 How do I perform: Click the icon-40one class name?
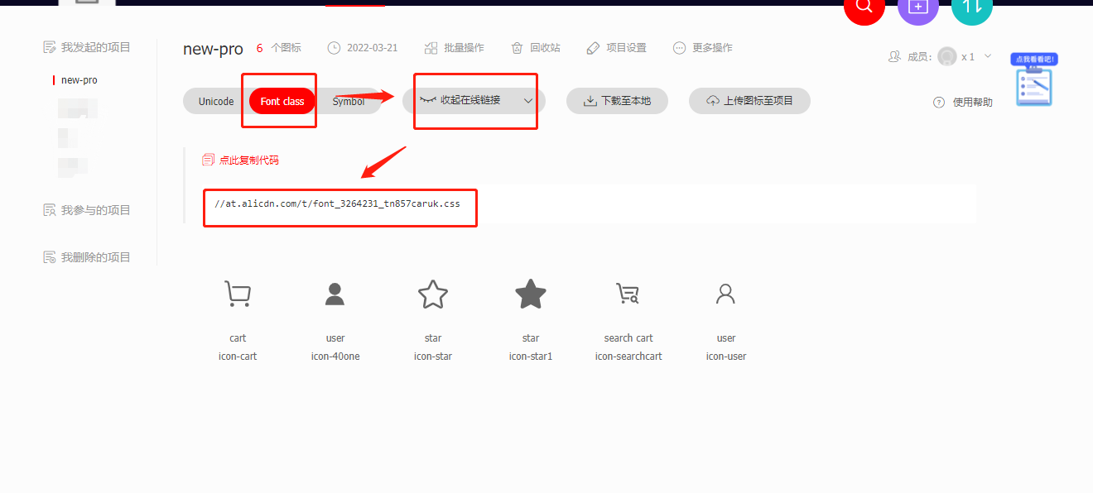point(335,357)
